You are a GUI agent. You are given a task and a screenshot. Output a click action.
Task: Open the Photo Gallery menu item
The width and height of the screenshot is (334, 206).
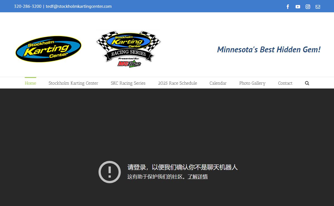click(252, 83)
